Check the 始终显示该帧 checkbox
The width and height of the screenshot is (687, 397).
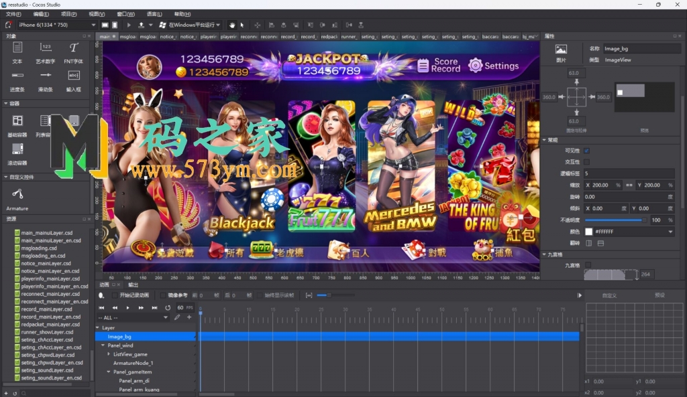260,295
